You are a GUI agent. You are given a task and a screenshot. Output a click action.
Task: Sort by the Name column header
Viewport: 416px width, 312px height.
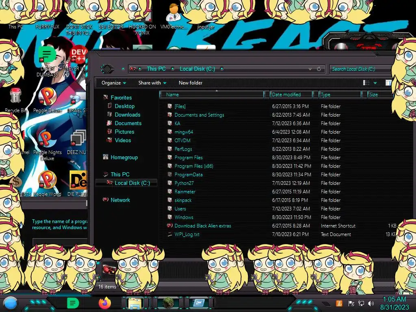[212, 95]
